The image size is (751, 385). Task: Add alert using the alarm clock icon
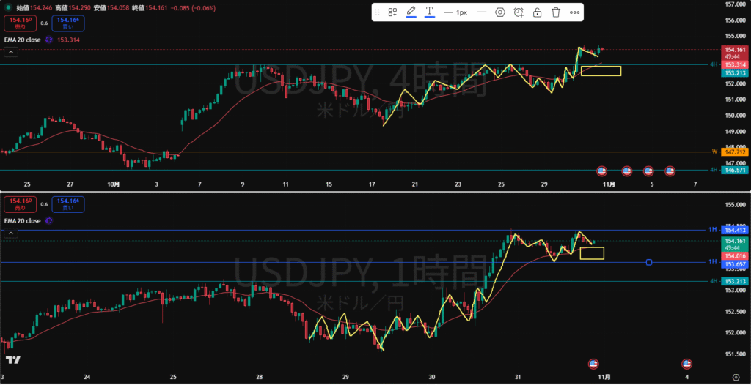point(519,12)
